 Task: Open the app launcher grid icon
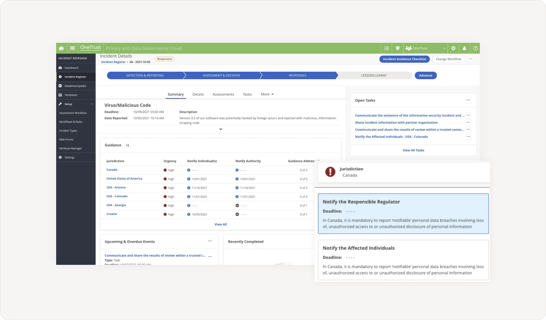(x=72, y=48)
